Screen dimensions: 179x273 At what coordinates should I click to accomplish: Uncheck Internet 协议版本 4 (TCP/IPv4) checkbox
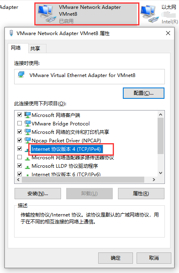[x=19, y=149]
